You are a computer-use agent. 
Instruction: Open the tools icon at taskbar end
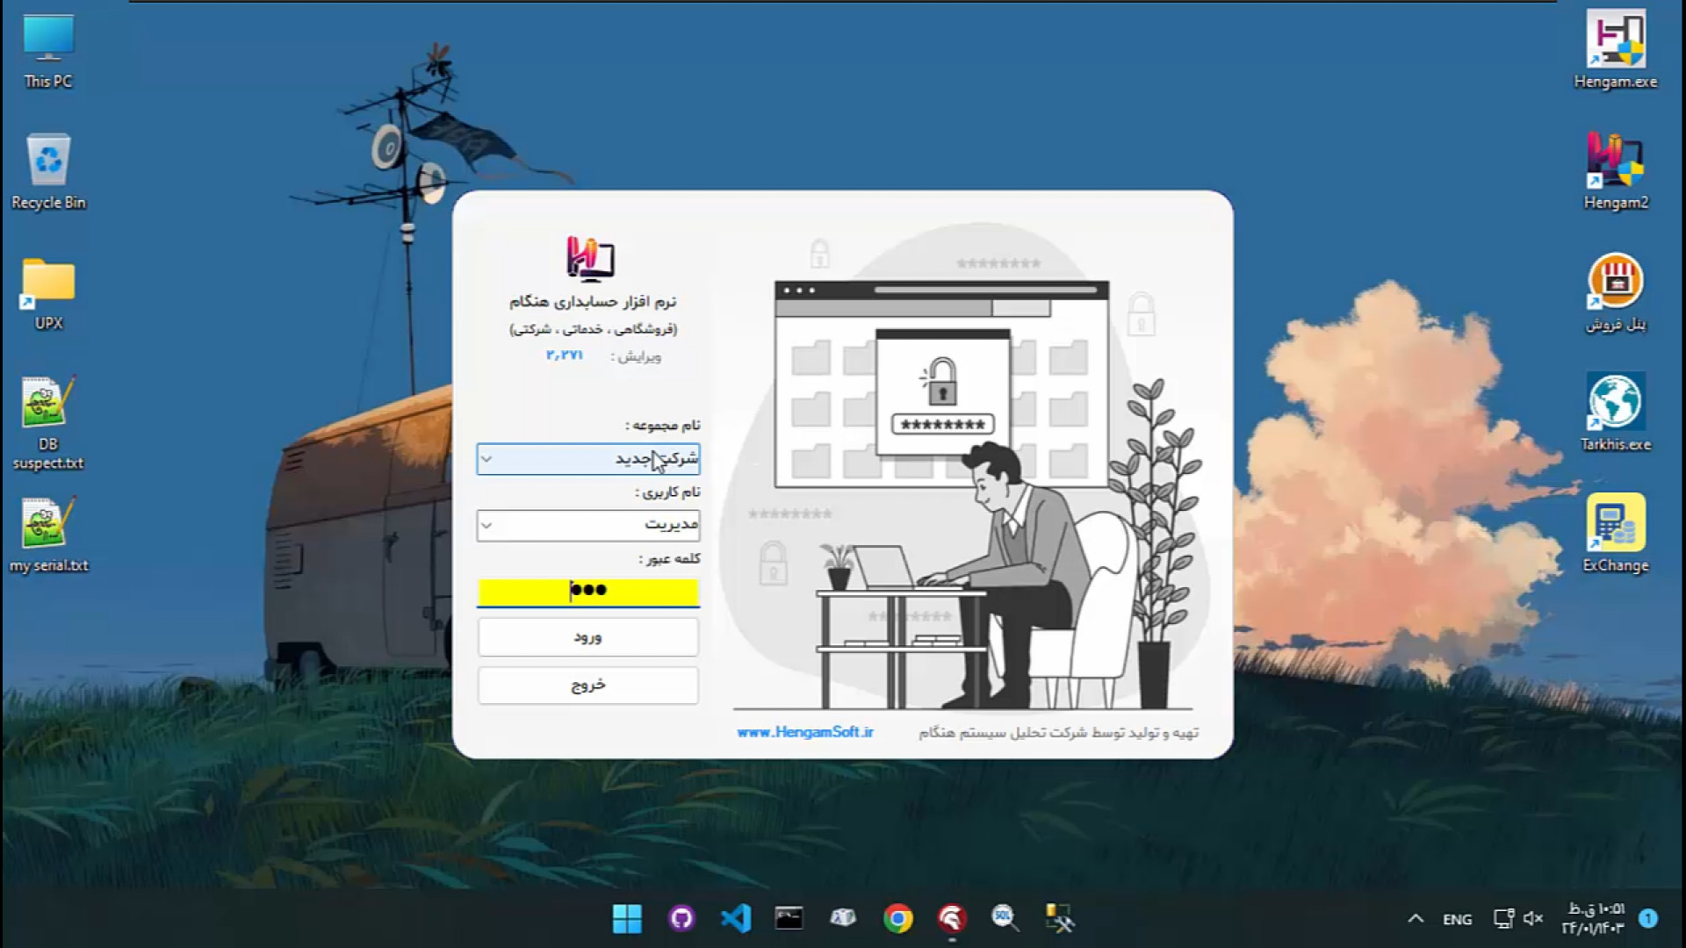1060,919
